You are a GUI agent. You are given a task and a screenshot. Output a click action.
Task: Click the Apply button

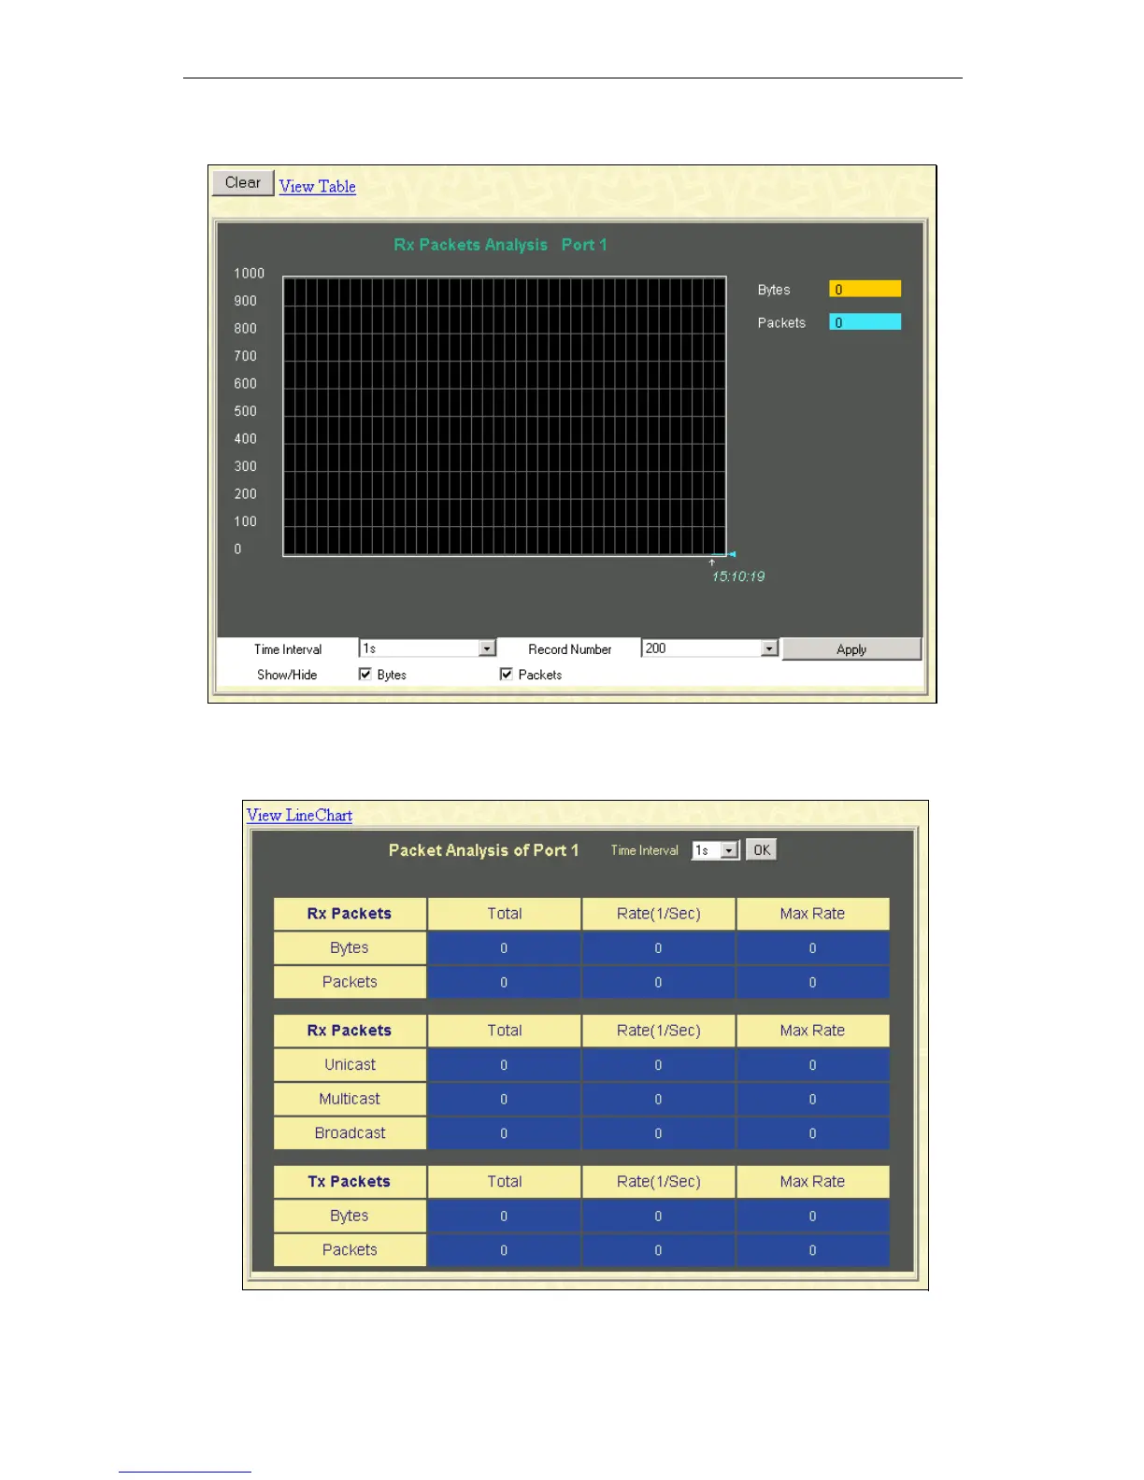[851, 649]
